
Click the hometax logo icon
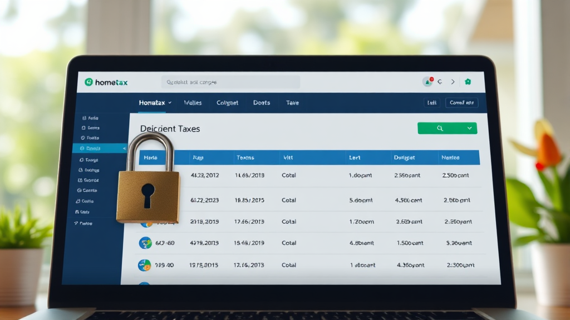pyautogui.click(x=88, y=82)
